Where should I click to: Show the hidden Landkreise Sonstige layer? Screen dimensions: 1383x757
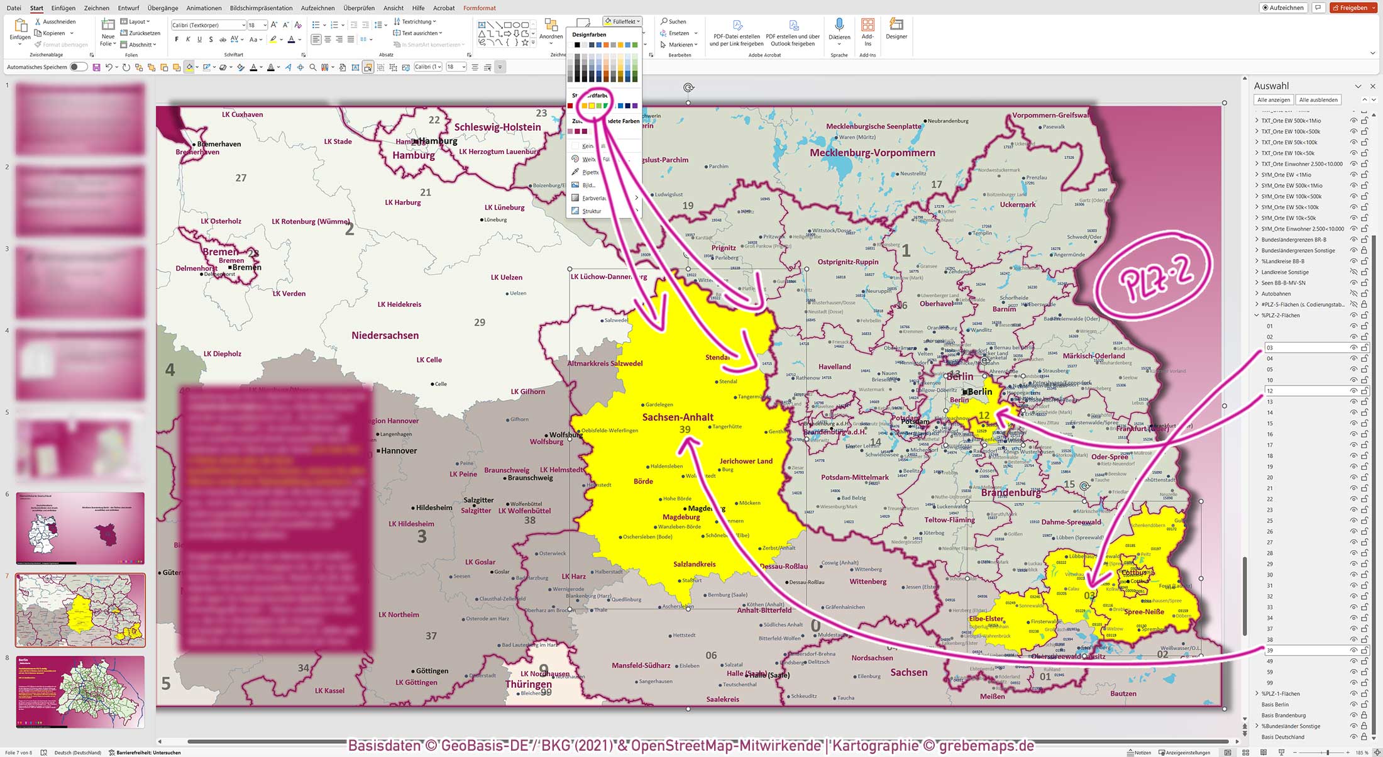pos(1352,272)
